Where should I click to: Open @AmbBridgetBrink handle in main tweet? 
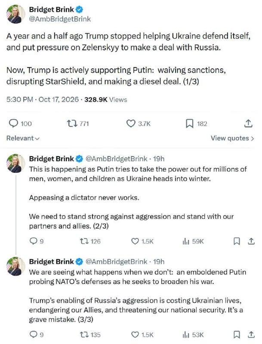[x=60, y=19]
